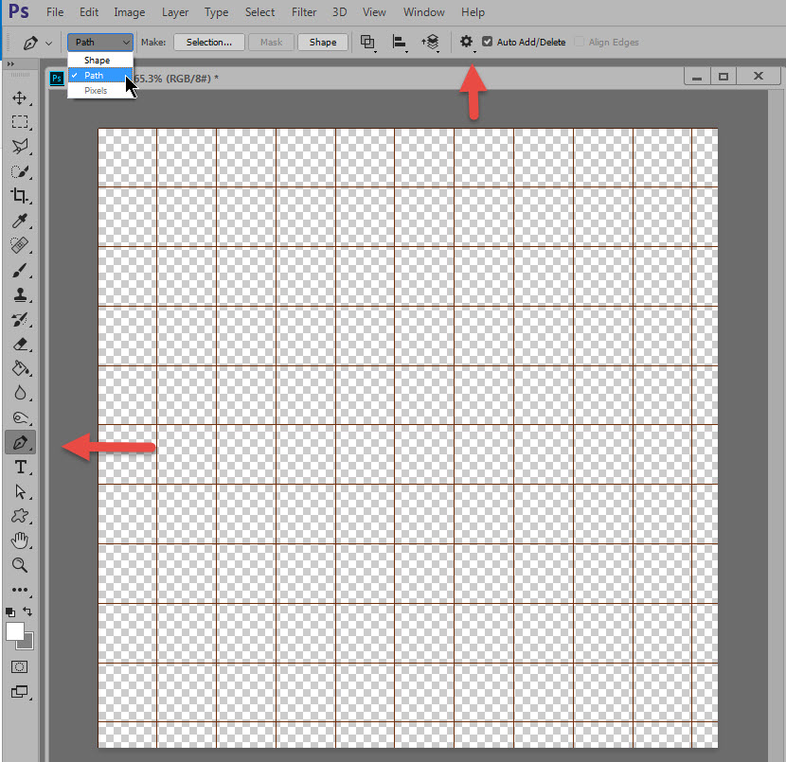This screenshot has width=786, height=762.
Task: Change the screen mode
Action: point(20,692)
